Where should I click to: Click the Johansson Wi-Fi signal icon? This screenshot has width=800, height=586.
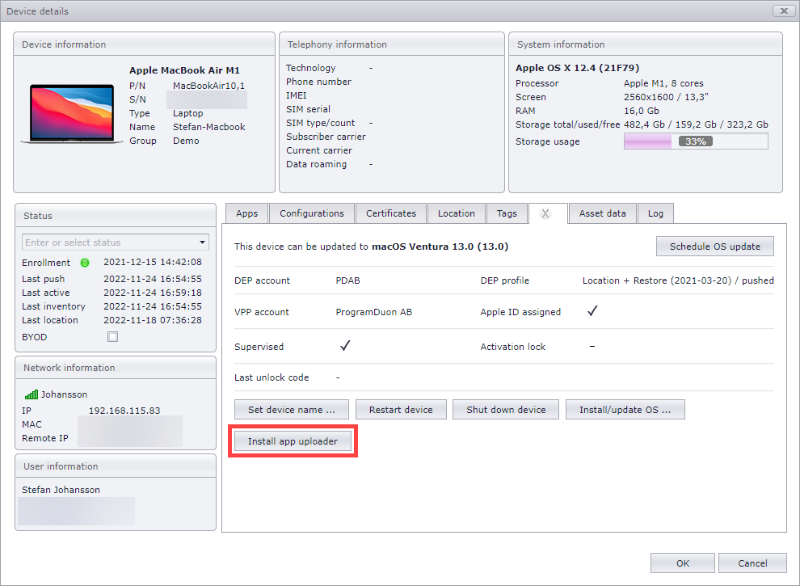click(x=32, y=394)
